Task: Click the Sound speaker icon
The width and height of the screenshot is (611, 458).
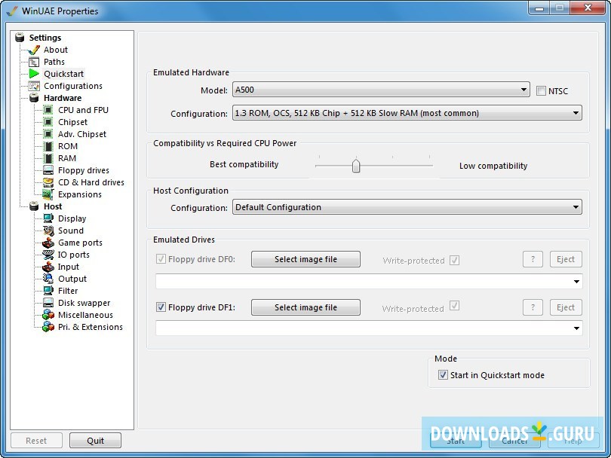Action: (48, 231)
